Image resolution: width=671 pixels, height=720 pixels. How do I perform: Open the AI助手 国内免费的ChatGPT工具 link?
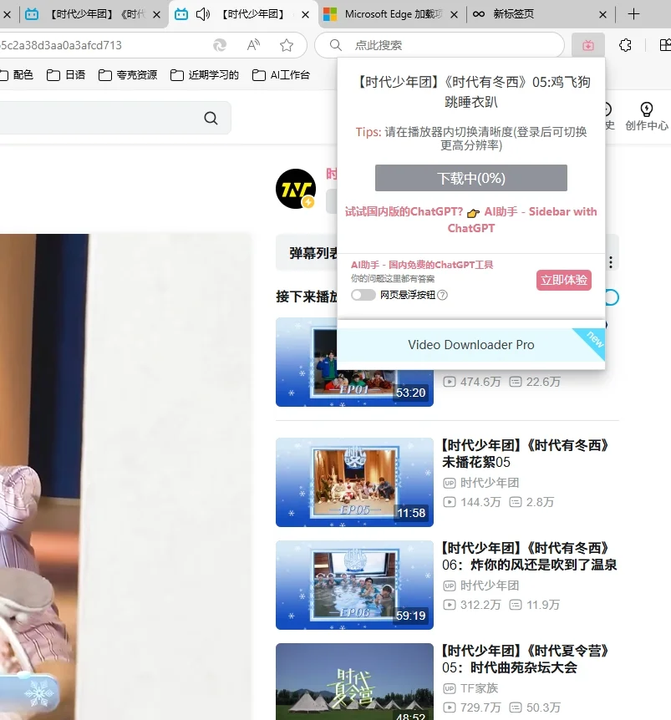click(x=422, y=265)
